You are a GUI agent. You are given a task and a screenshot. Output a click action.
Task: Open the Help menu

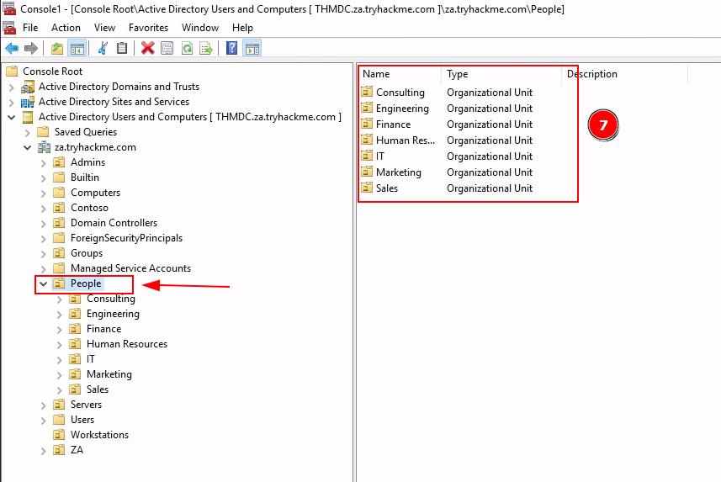pos(242,28)
